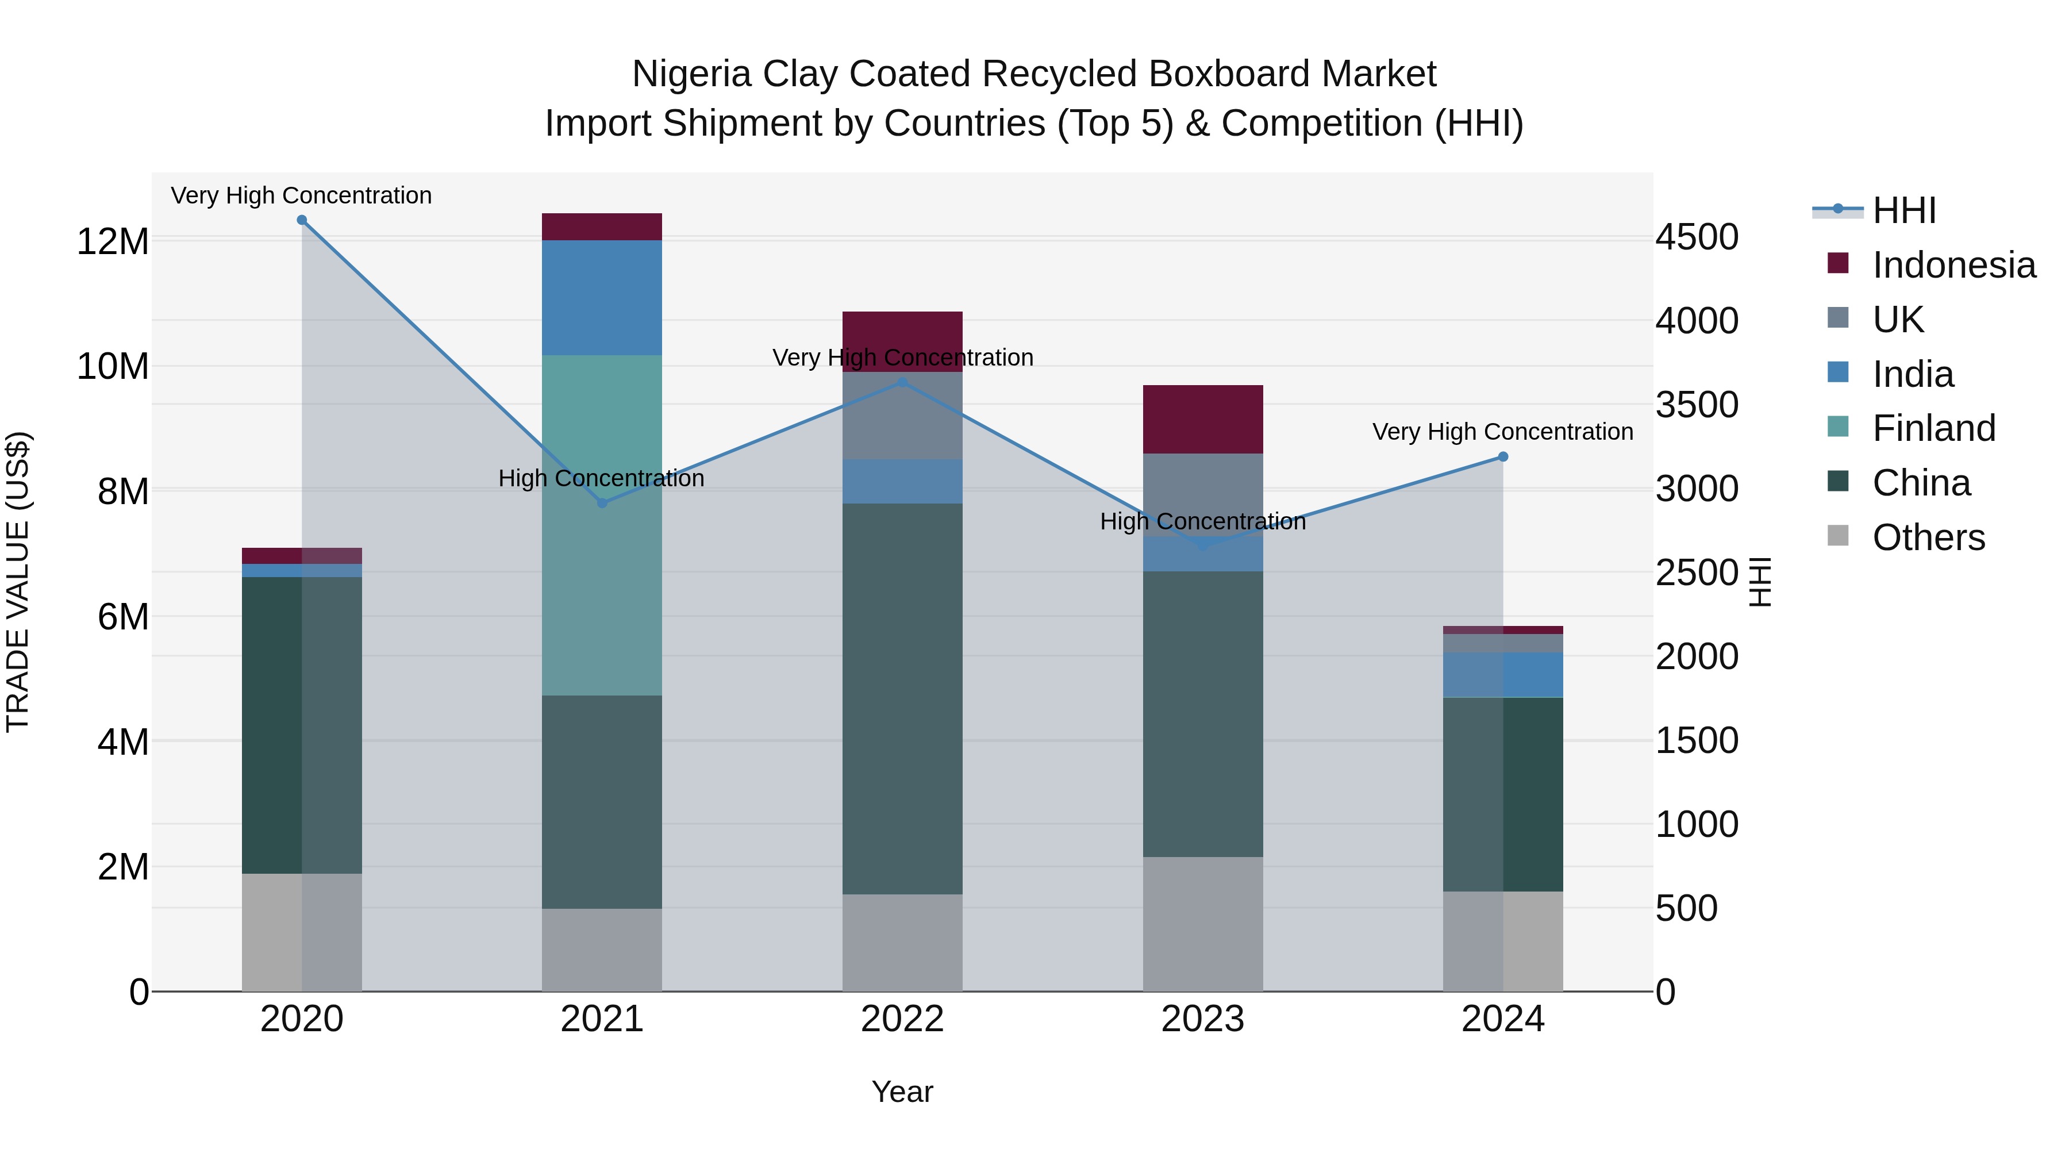Click the China segment in 2023 bar
2069x1164 pixels.
[1203, 714]
